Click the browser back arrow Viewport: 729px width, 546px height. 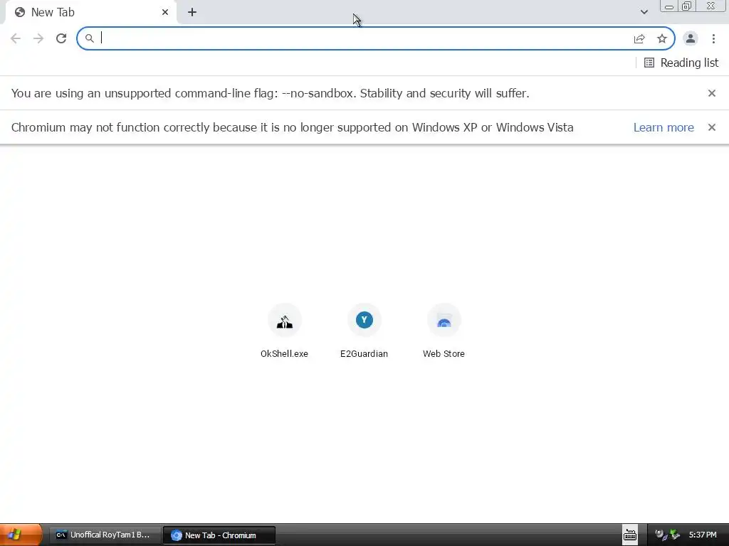click(x=16, y=38)
